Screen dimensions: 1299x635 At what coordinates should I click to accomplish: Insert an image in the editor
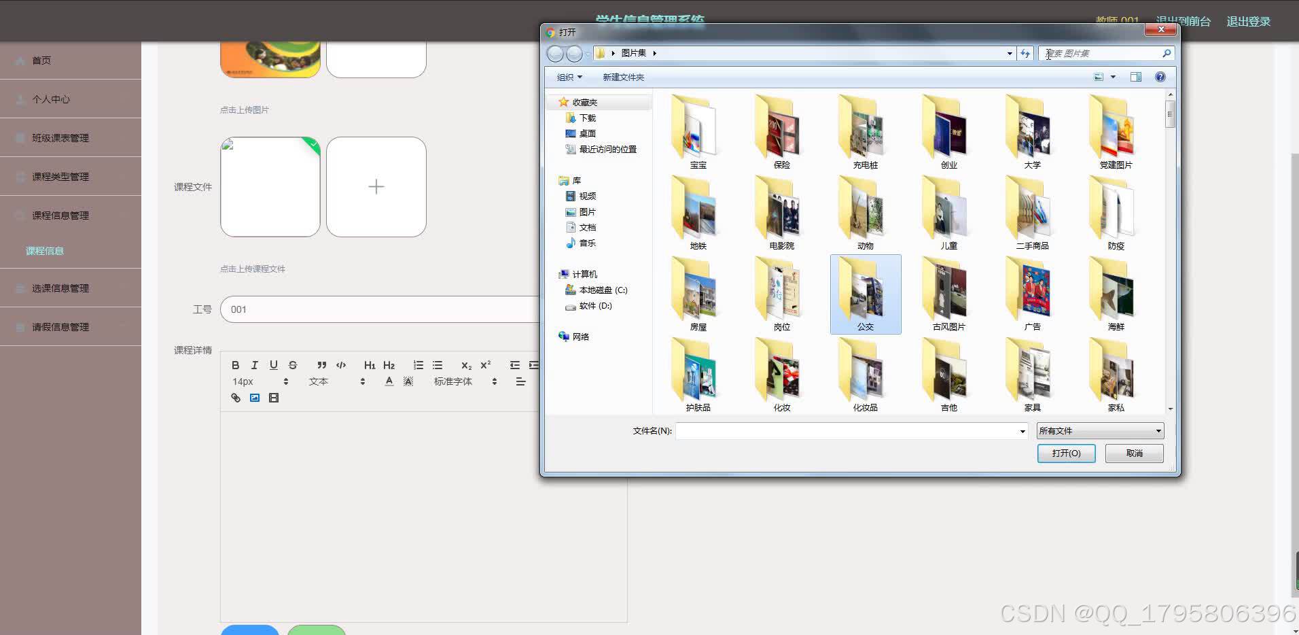pos(255,398)
